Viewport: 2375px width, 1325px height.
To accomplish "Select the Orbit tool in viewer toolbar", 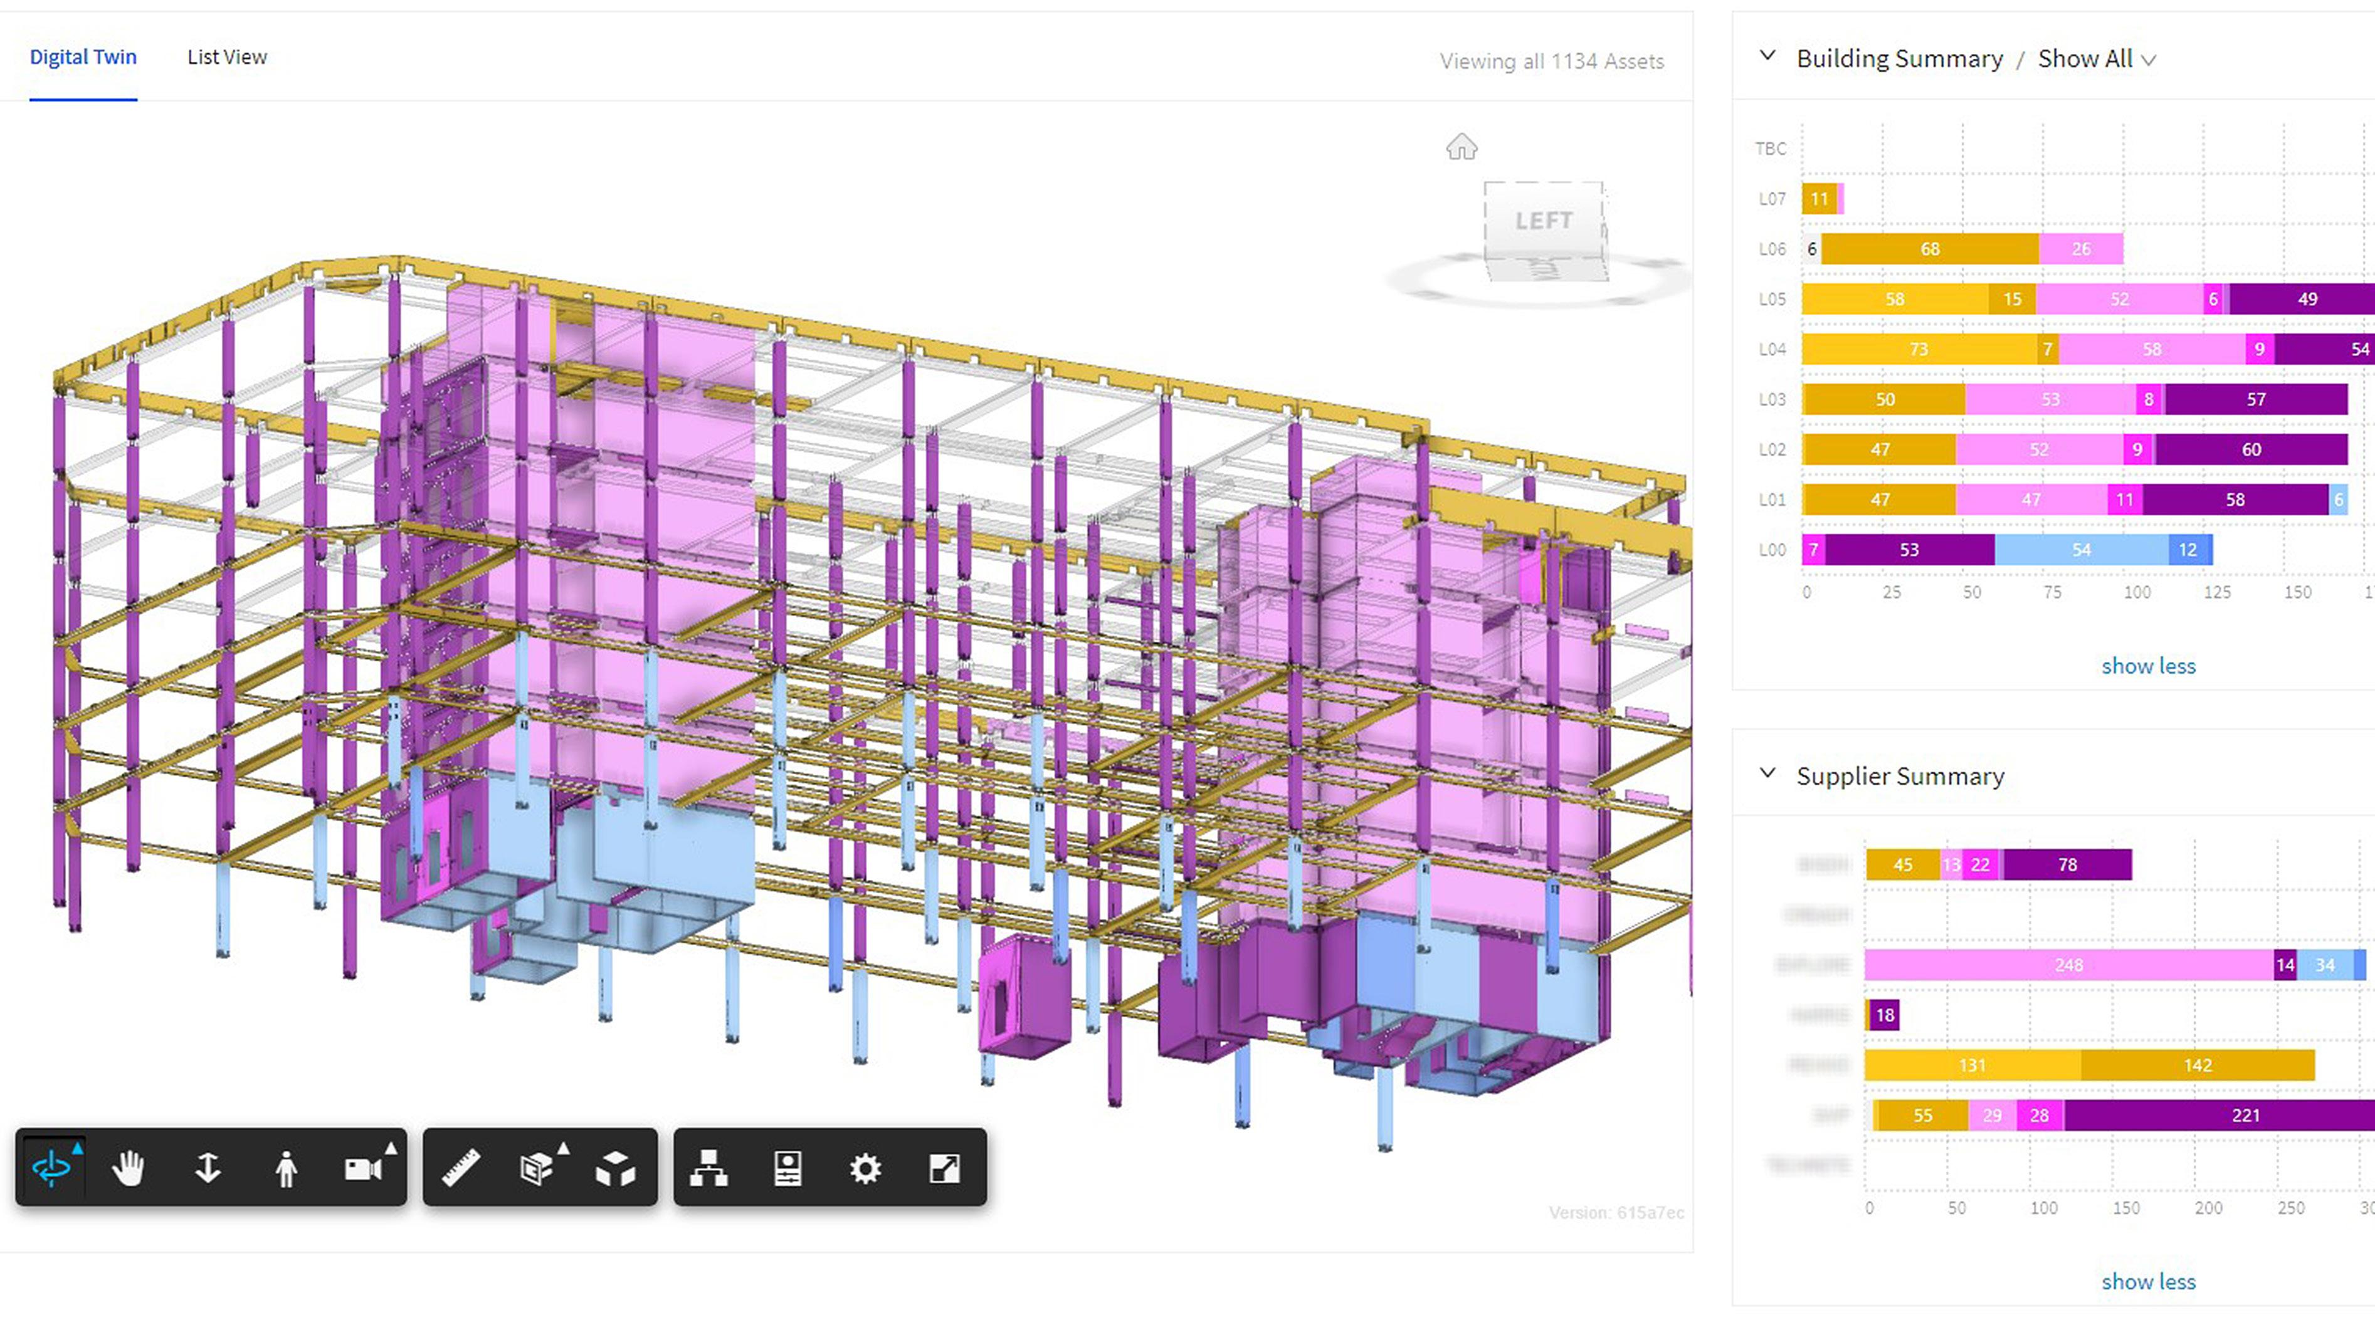I will (51, 1168).
